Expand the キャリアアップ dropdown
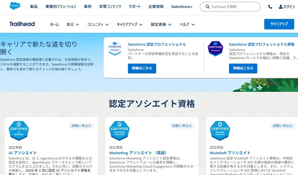Viewport: 298px width, 175px height. (130, 24)
